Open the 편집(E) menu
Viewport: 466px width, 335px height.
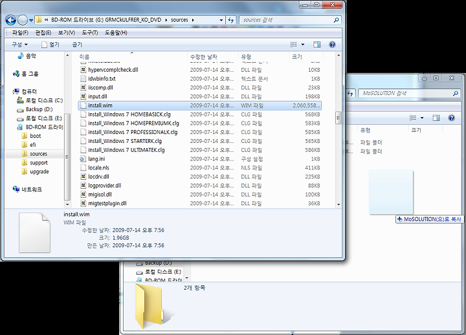[x=43, y=33]
